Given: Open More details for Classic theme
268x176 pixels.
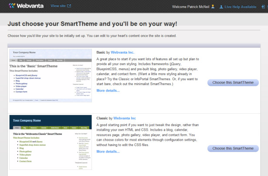Looking at the screenshot, I should pyautogui.click(x=108, y=152).
